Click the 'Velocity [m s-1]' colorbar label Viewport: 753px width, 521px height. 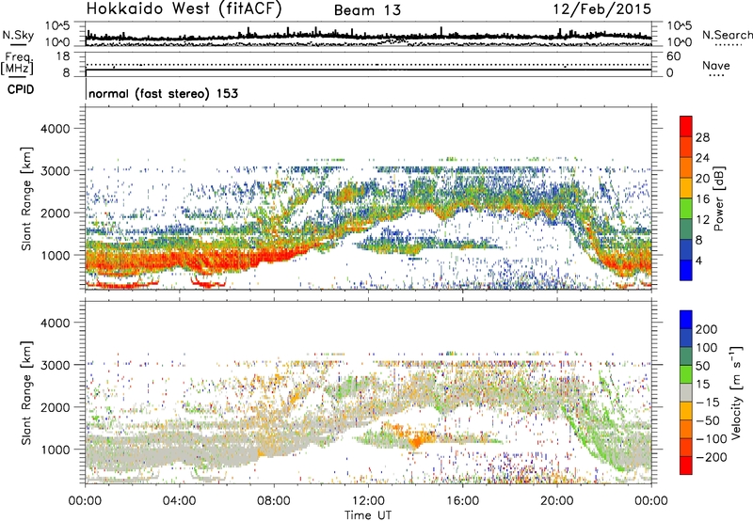coord(737,392)
